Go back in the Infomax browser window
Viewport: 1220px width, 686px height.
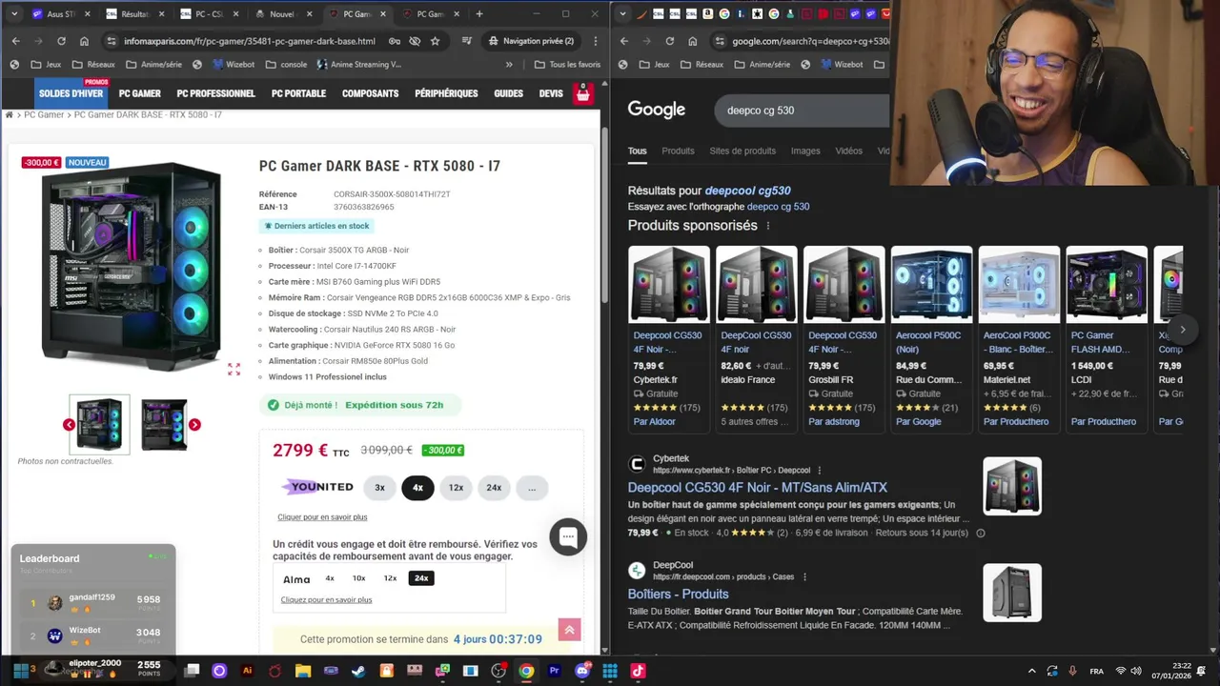click(15, 41)
